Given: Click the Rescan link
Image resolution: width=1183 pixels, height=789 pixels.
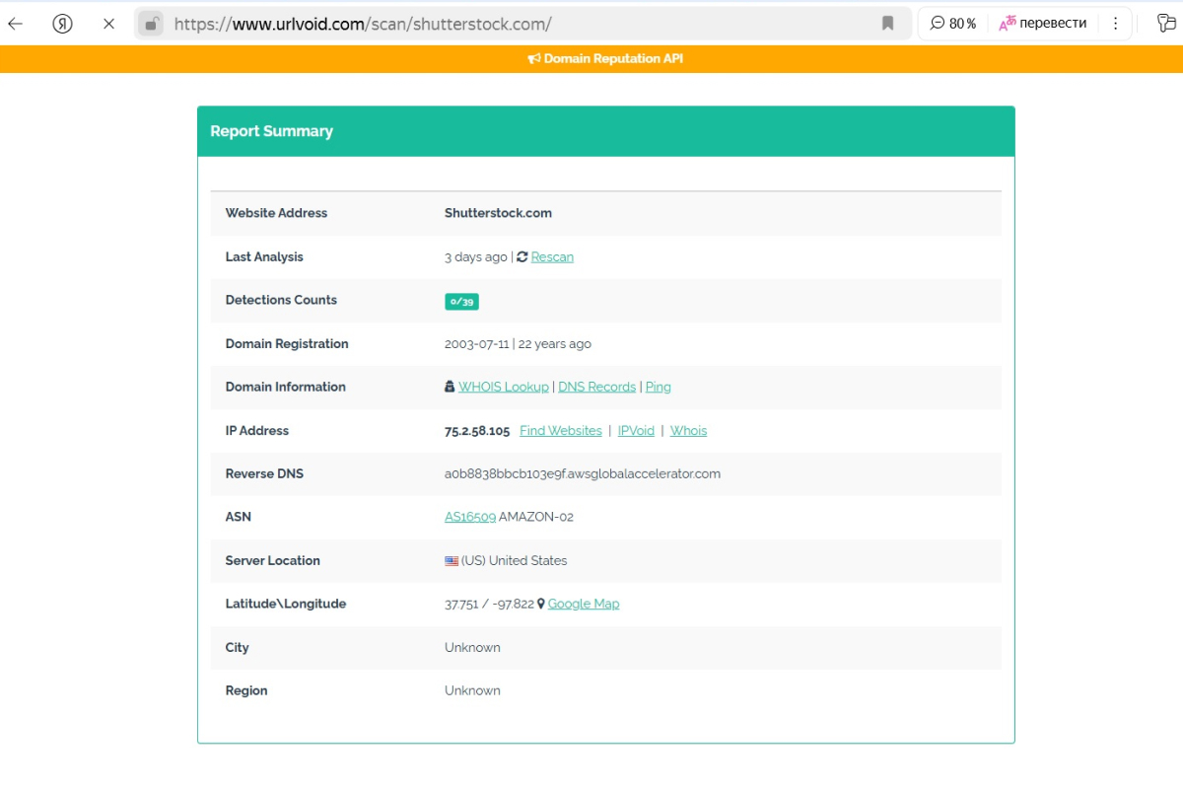Looking at the screenshot, I should (552, 257).
